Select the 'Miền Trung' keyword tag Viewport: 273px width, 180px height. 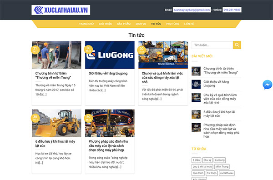click(x=222, y=167)
